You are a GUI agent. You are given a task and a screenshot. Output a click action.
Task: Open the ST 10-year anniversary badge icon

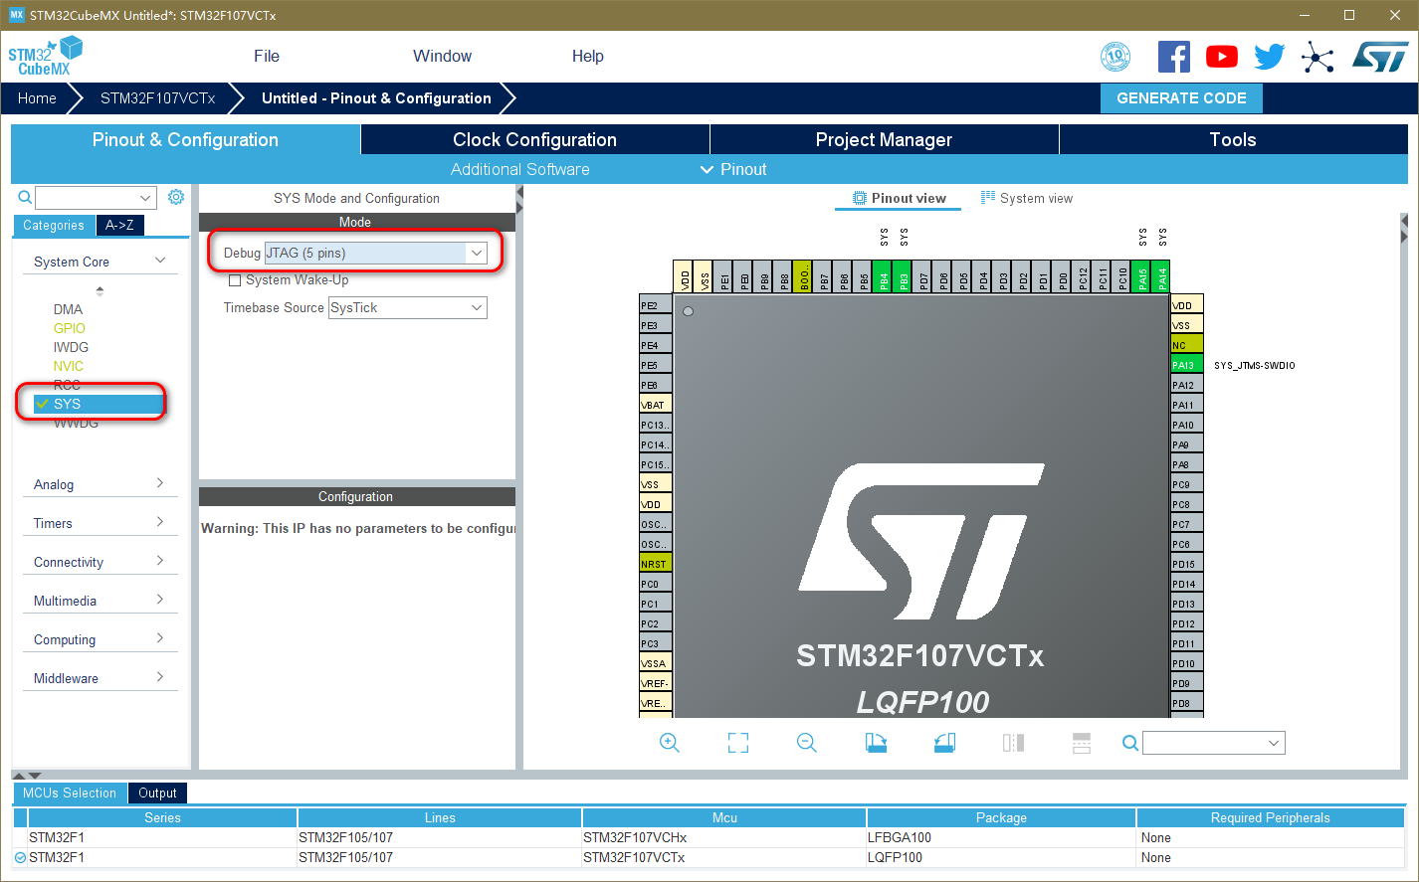[x=1115, y=57]
